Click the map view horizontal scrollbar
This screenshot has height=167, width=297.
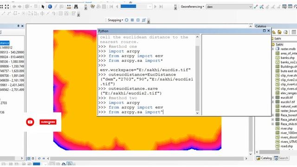(x=147, y=158)
